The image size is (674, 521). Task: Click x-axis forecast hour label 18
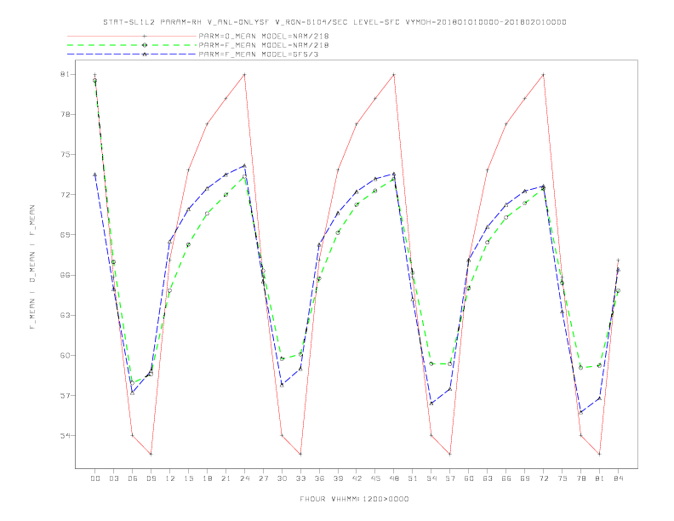pyautogui.click(x=207, y=478)
